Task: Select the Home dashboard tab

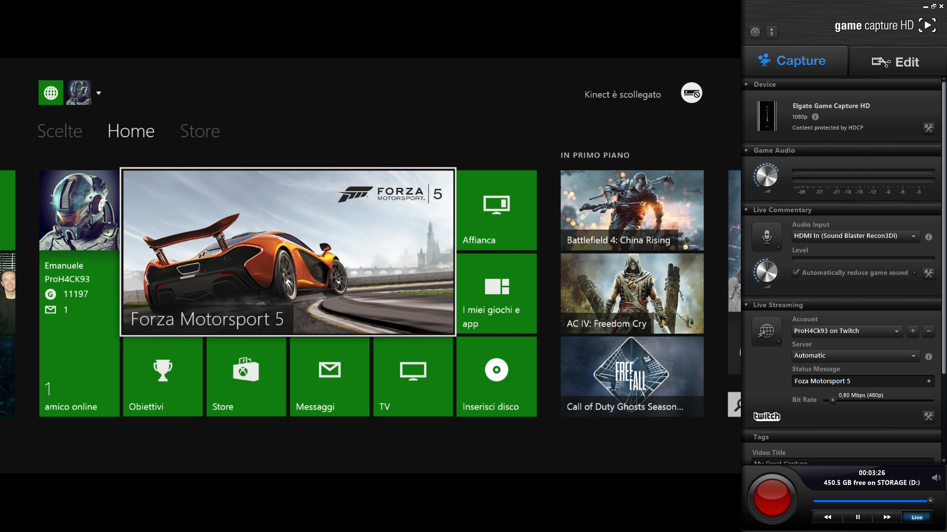Action: pos(131,131)
